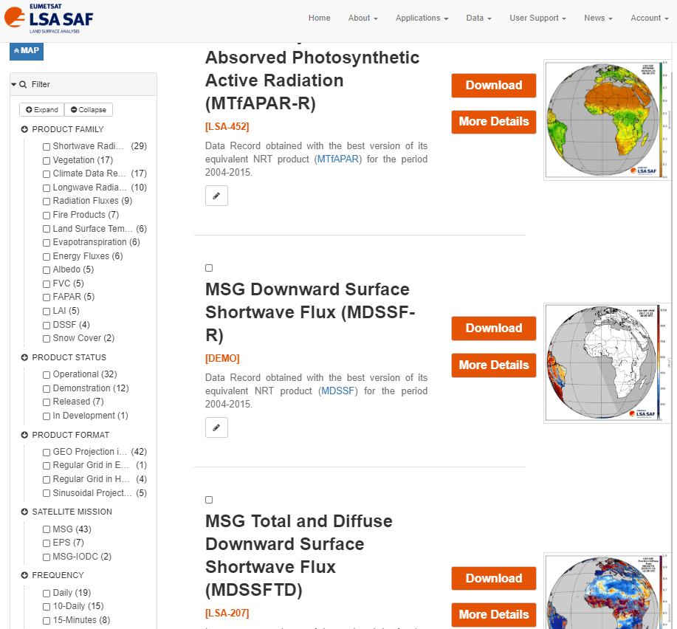Check Fire Products (7) checkbox
Image resolution: width=677 pixels, height=629 pixels.
click(x=47, y=216)
